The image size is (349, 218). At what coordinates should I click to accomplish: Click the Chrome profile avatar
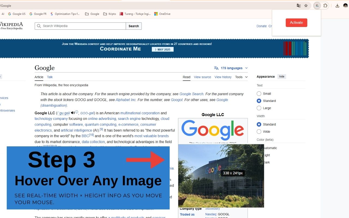tap(345, 5)
